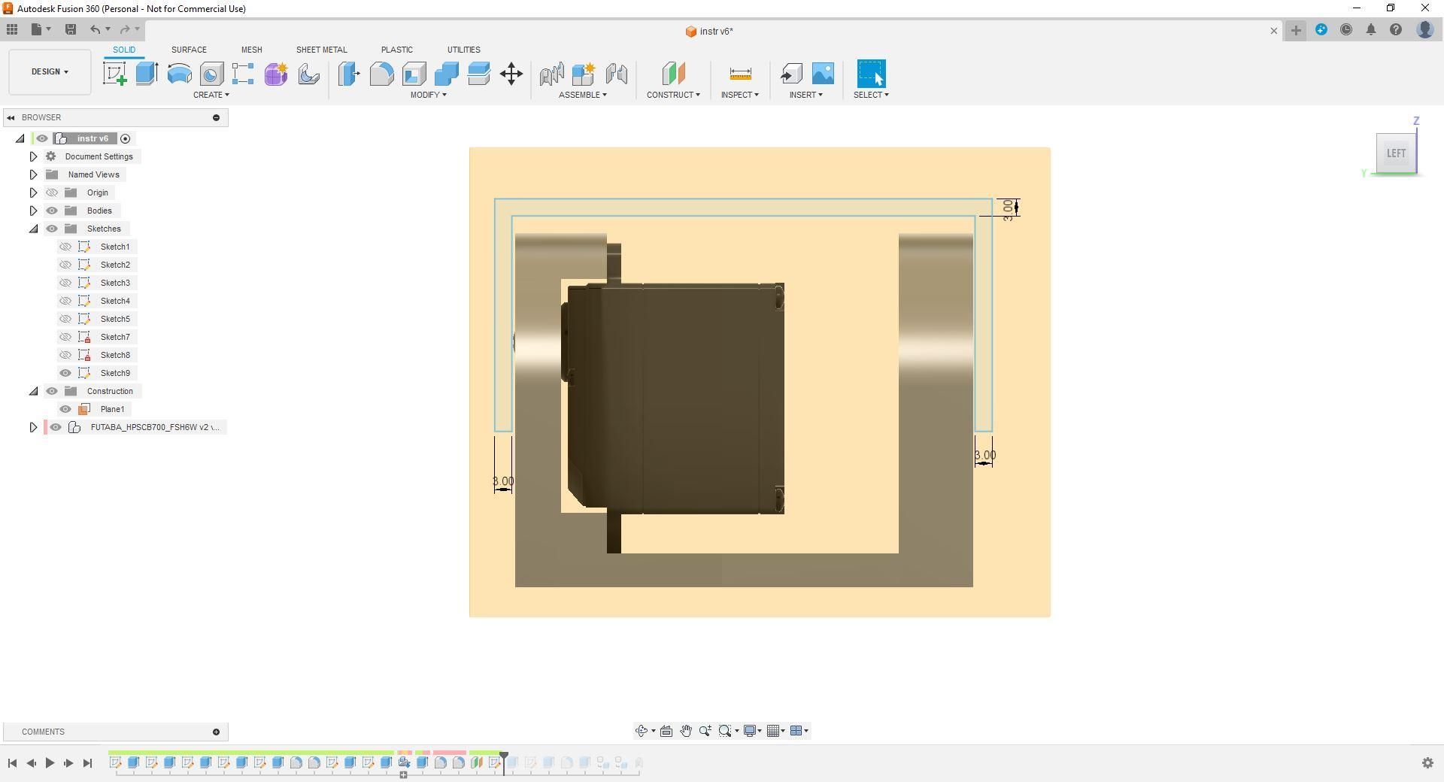
Task: Select the Create Sketch tool
Action: point(114,74)
